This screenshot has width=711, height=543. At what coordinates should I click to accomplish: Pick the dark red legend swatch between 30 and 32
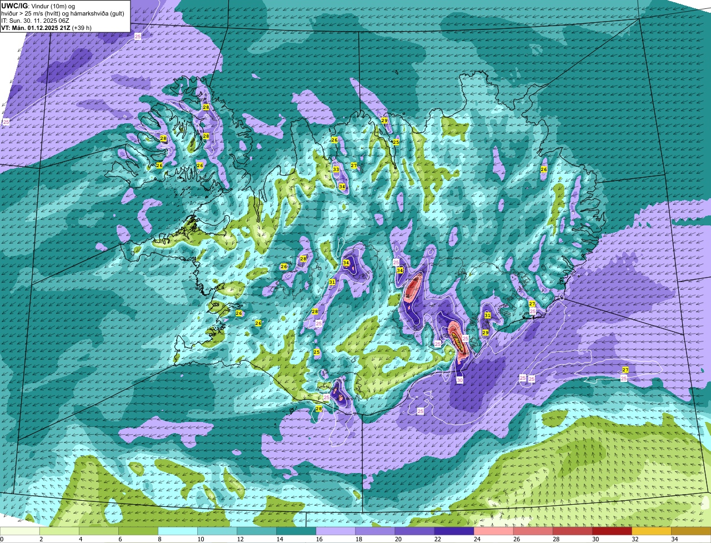coord(612,531)
